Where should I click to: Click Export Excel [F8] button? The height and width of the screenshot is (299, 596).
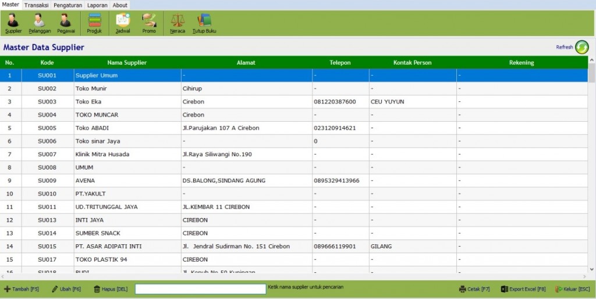(x=523, y=289)
